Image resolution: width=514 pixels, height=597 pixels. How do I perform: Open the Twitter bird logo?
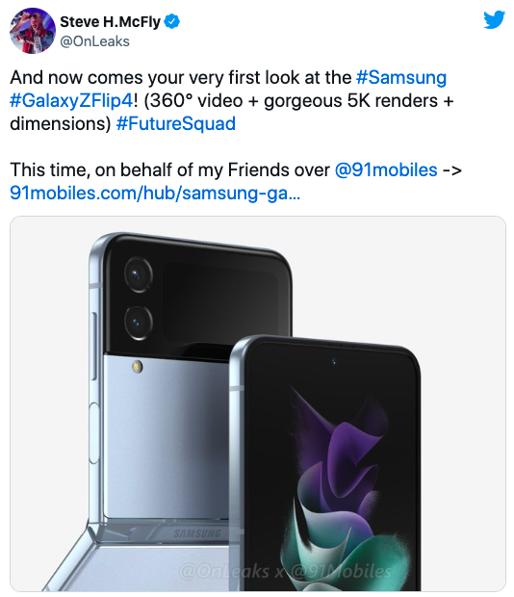[x=494, y=20]
